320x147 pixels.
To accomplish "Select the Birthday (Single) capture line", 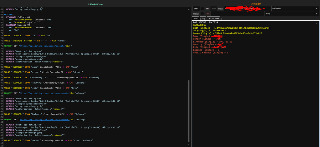I will 212,42.
